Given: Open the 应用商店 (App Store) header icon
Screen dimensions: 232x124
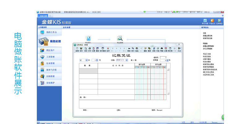Looking at the screenshot, I should pos(219,21).
